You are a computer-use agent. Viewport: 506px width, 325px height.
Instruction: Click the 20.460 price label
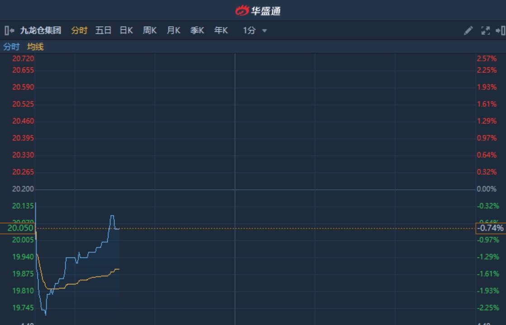click(x=23, y=121)
